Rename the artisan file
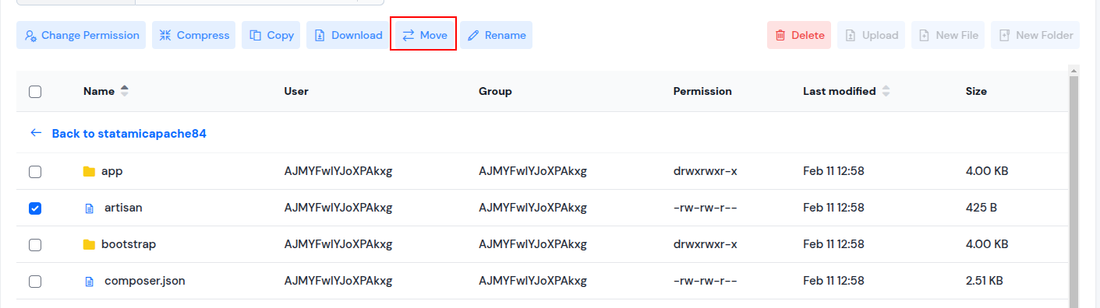 (496, 35)
